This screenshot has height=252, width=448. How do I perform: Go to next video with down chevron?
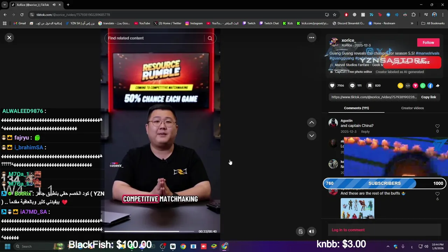click(x=311, y=135)
